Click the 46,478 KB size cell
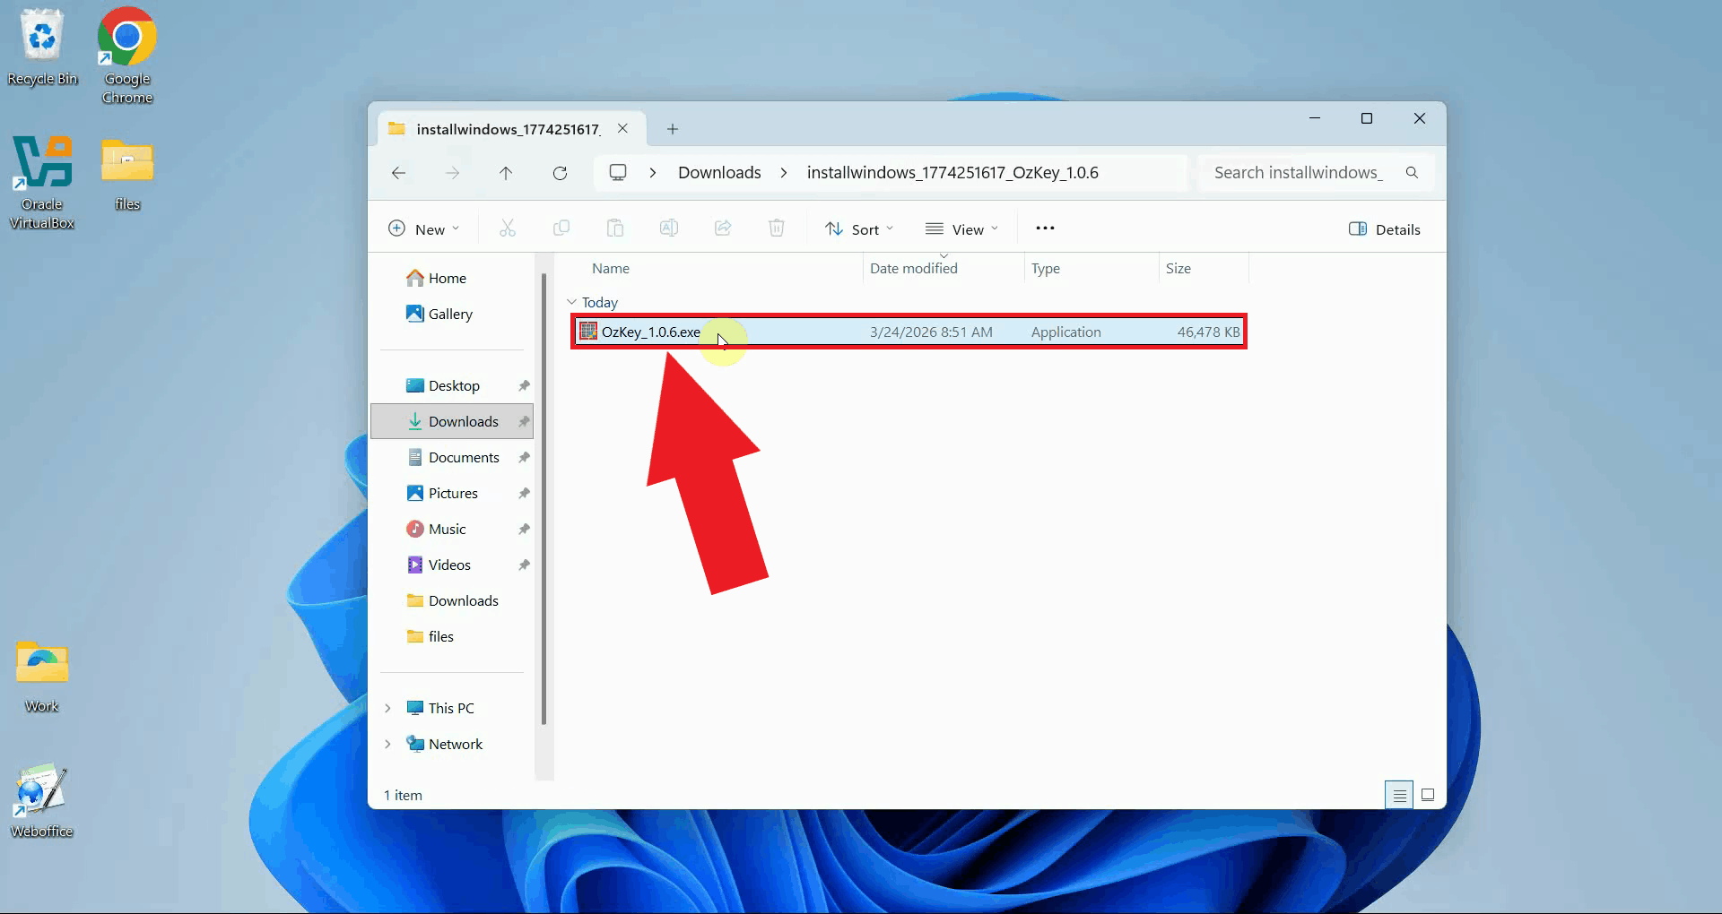Viewport: 1722px width, 914px height. 1208,332
